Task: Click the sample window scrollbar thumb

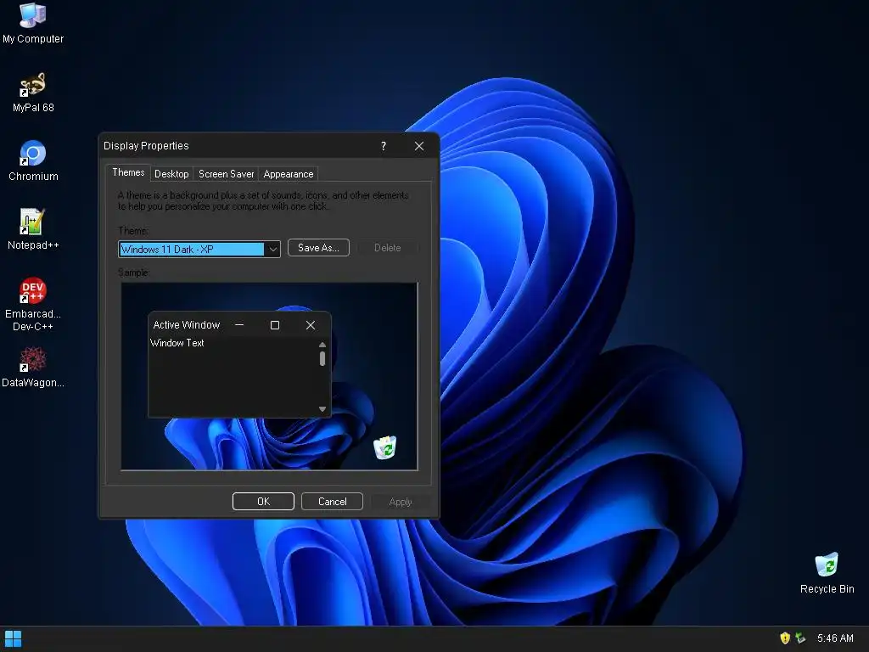Action: pyautogui.click(x=322, y=359)
